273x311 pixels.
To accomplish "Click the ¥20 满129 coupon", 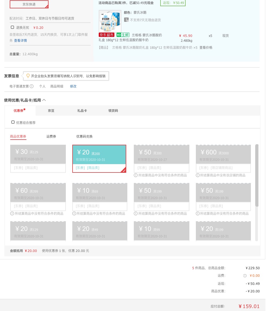I will click(38, 231).
